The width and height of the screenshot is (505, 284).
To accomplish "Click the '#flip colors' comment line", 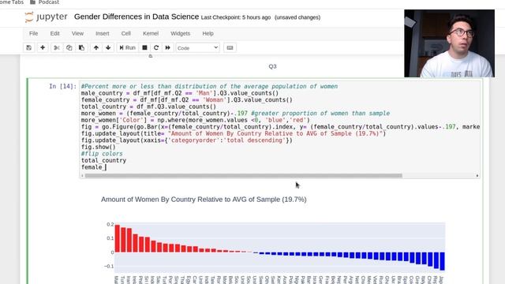I will (102, 154).
